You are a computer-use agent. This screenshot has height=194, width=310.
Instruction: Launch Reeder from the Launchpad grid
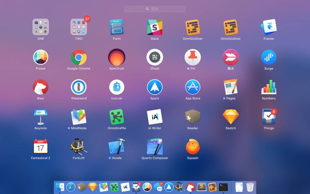193,117
